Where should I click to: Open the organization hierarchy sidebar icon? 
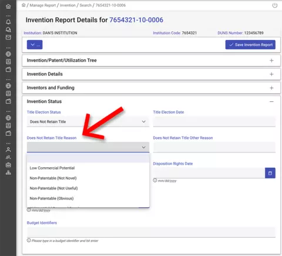pyautogui.click(x=8, y=172)
